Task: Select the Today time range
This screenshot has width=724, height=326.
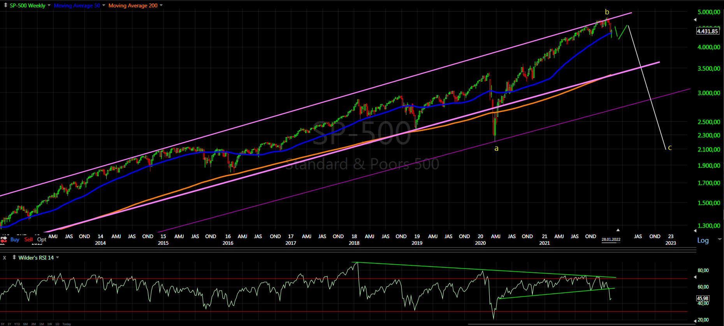Action: coord(67,324)
